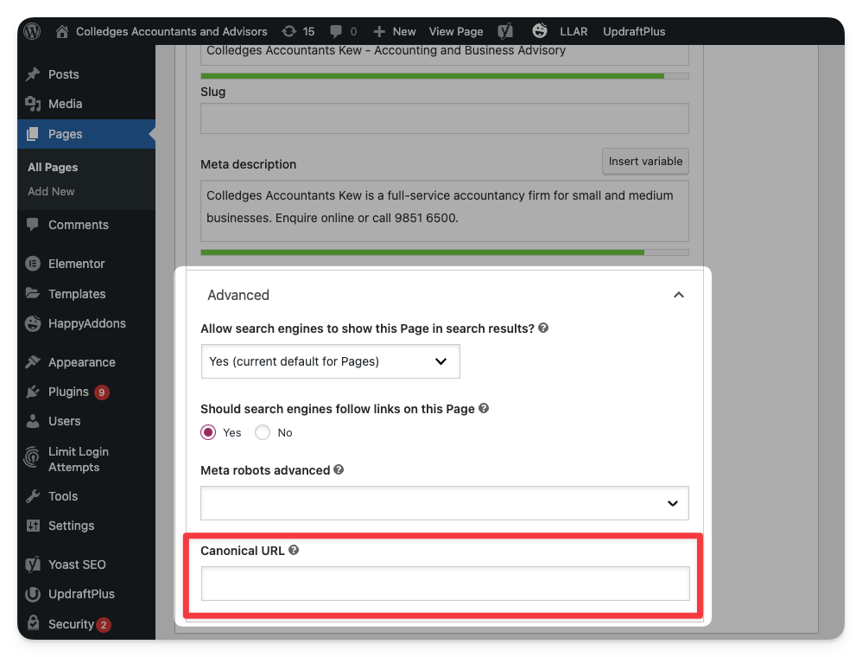Image resolution: width=862 pixels, height=657 pixels.
Task: Click into the Canonical URL field
Action: [x=445, y=584]
